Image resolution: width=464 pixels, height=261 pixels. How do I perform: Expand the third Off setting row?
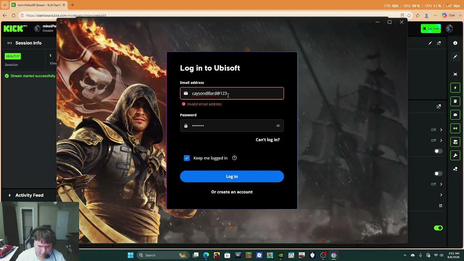tap(441, 184)
